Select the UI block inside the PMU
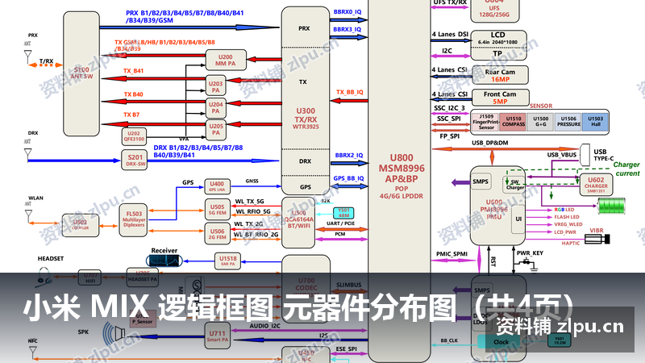645x363 pixels. click(518, 219)
